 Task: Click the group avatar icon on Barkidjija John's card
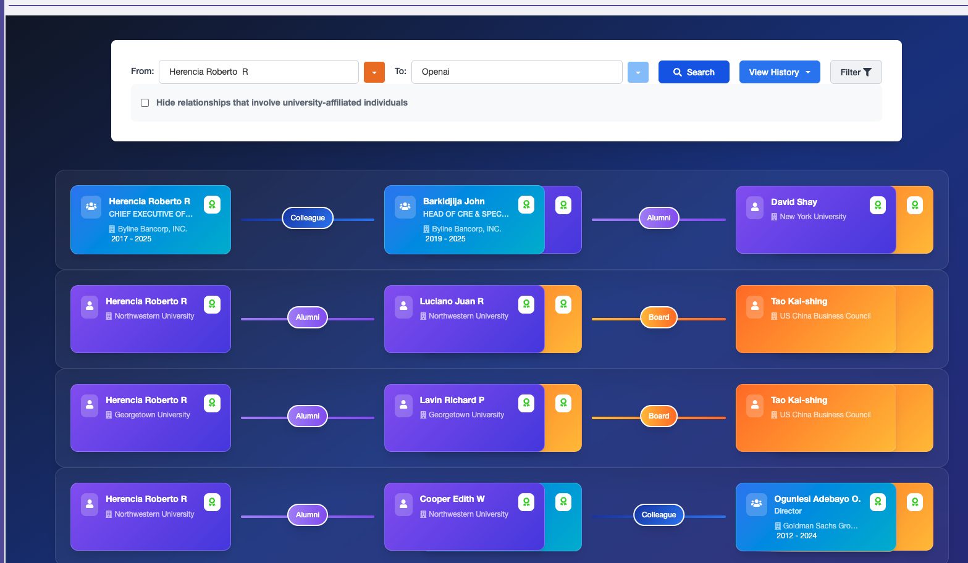[x=405, y=207]
